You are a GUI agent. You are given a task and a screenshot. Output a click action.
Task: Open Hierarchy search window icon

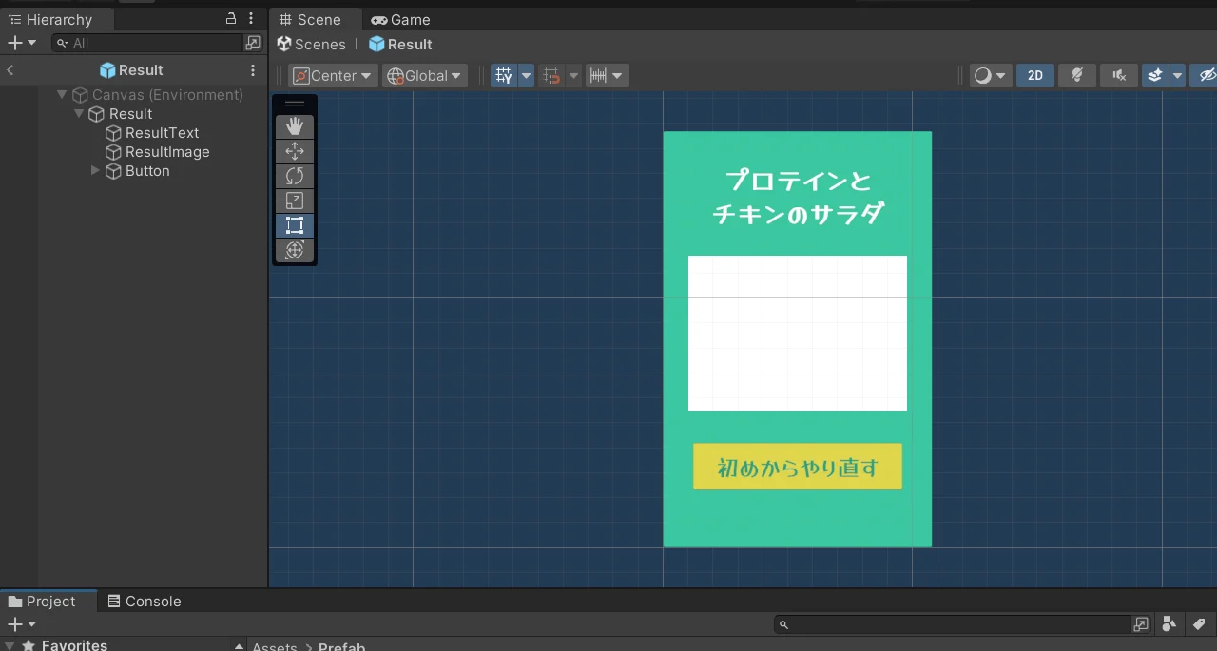(253, 43)
